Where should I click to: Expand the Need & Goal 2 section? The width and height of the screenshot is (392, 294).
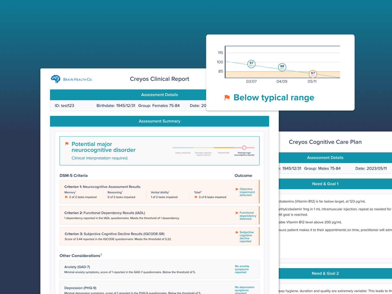tap(325, 273)
